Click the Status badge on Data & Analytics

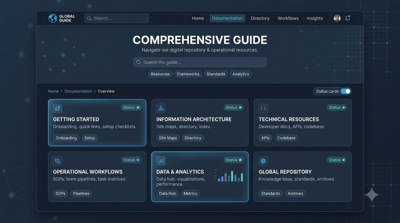point(233,160)
